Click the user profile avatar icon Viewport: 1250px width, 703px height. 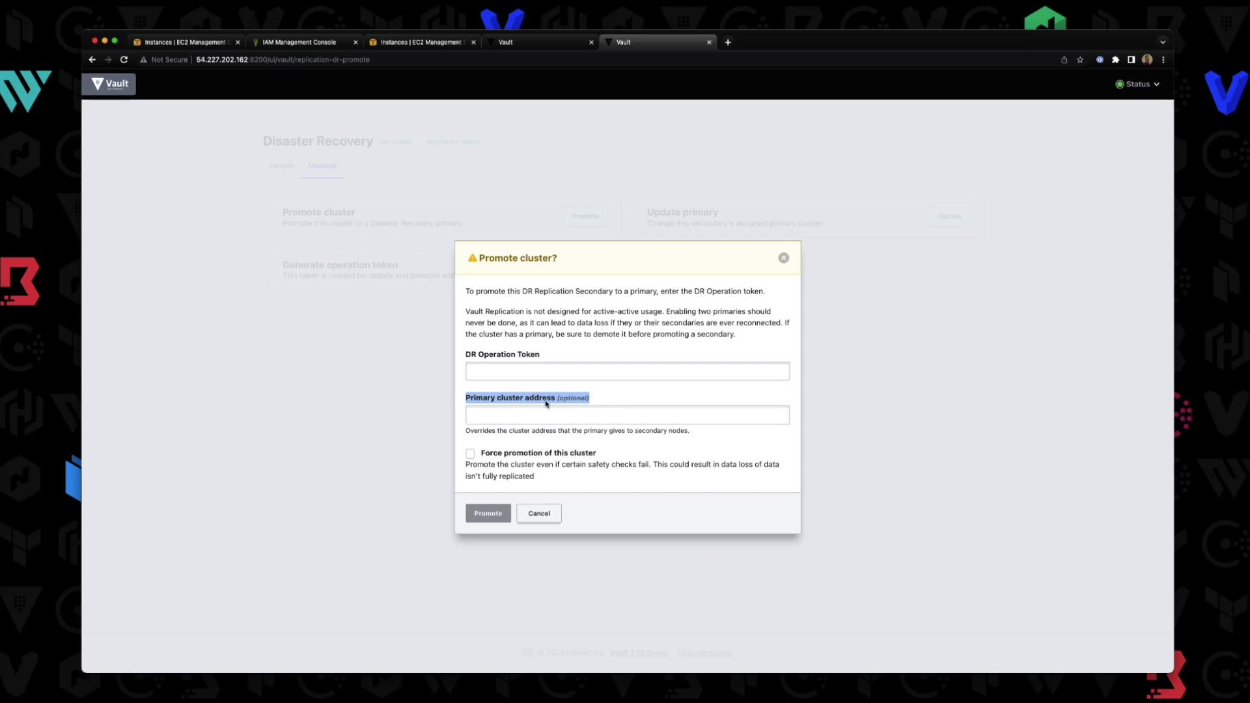pyautogui.click(x=1147, y=60)
